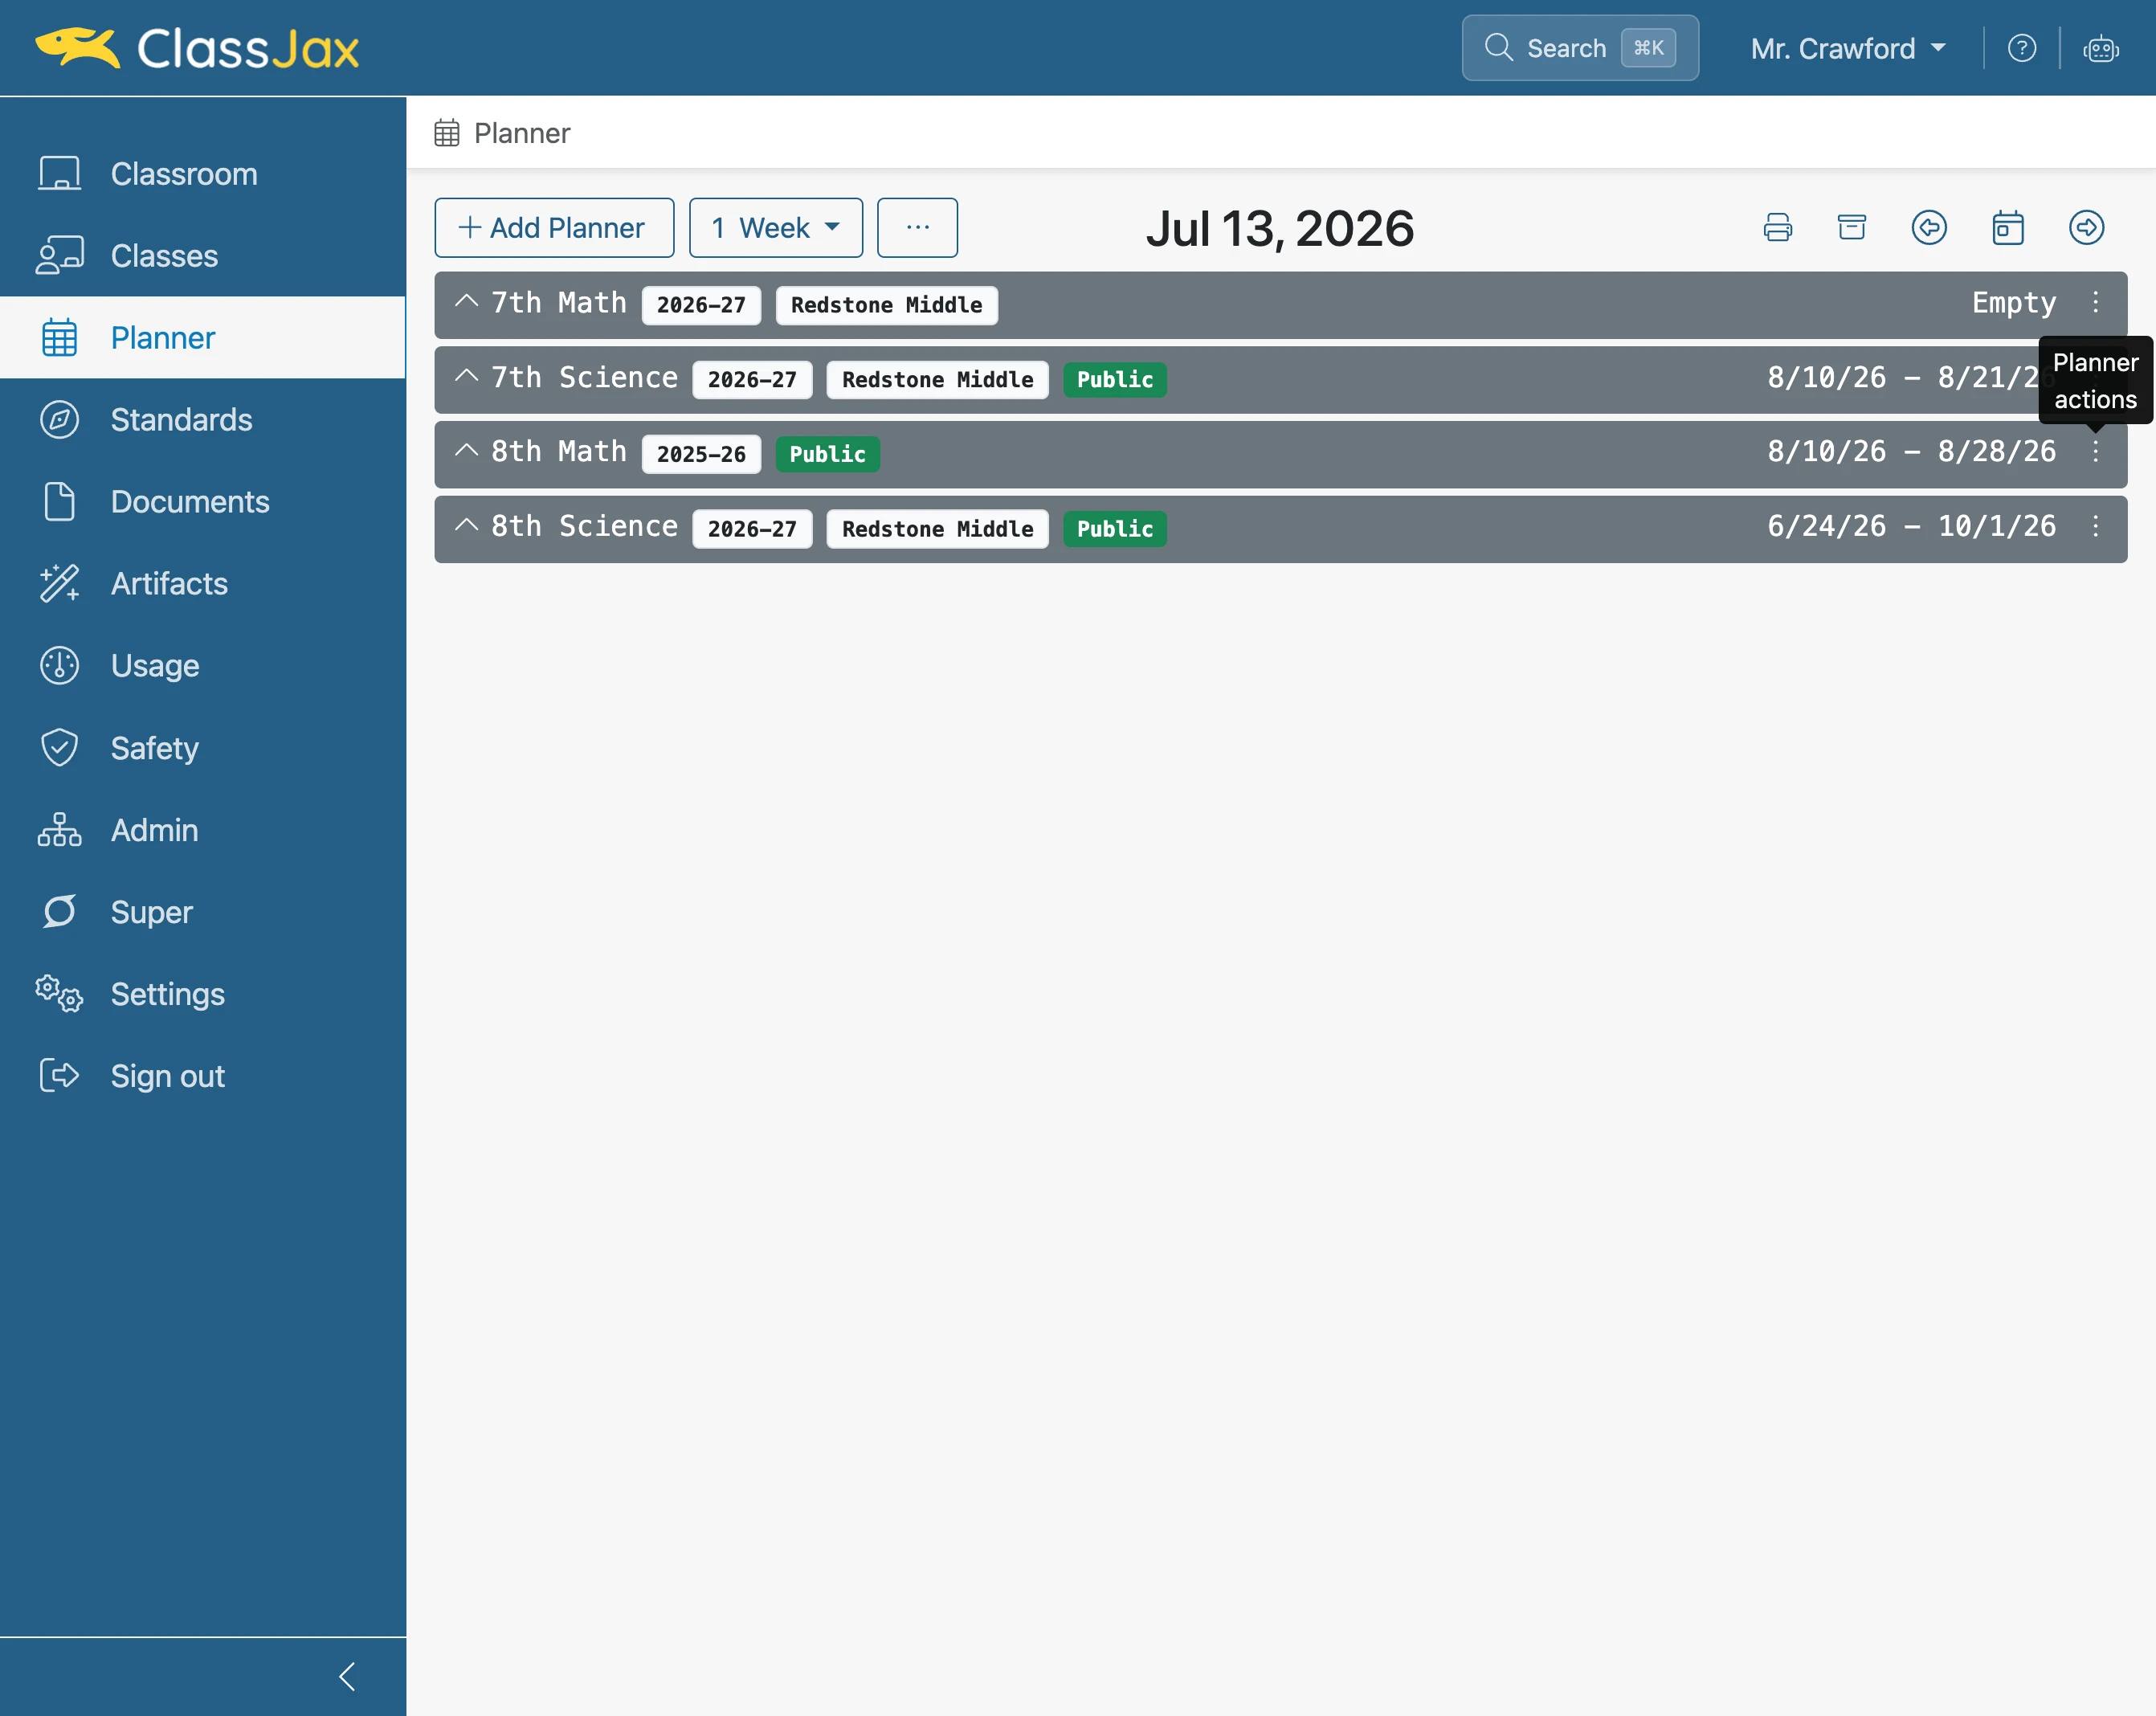Click Redstone Middle badge on 7th Math
This screenshot has height=1716, width=2156.
tap(886, 305)
